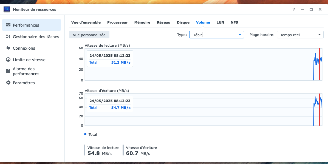Open Paramètres in the sidebar
The height and width of the screenshot is (164, 328).
(x=32, y=83)
